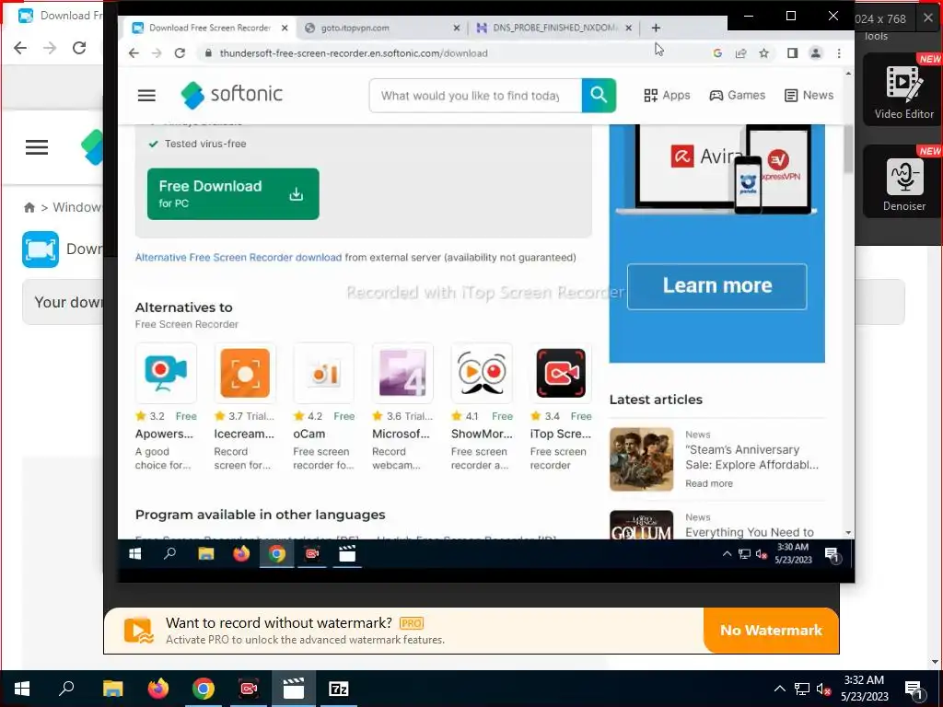Open the notification center on main taskbar

(914, 689)
